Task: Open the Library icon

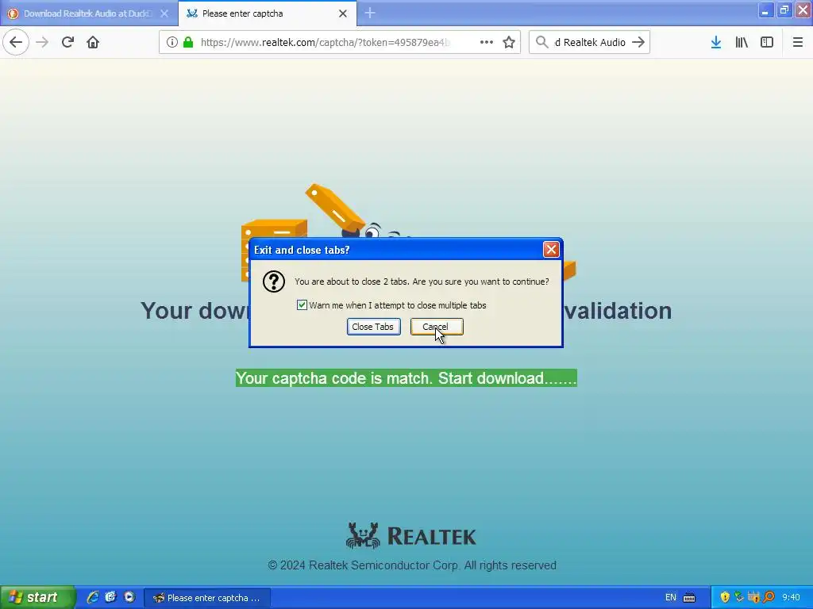Action: (x=742, y=42)
